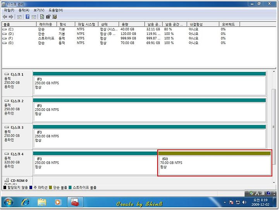Select the (G:) volume drive icon
Image resolution: width=279 pixels, height=210 pixels.
click(5, 43)
